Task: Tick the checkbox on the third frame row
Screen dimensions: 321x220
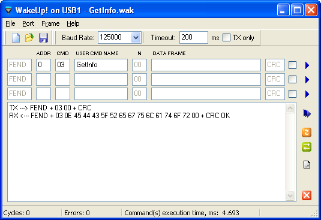Action: point(292,94)
